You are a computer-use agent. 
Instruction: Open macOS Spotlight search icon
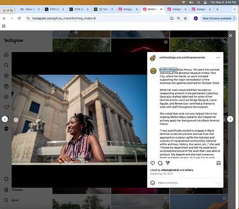click(x=199, y=2)
